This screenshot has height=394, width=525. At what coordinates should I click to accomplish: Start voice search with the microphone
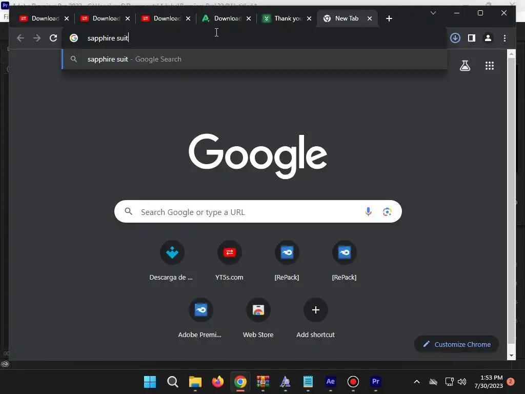pos(368,211)
